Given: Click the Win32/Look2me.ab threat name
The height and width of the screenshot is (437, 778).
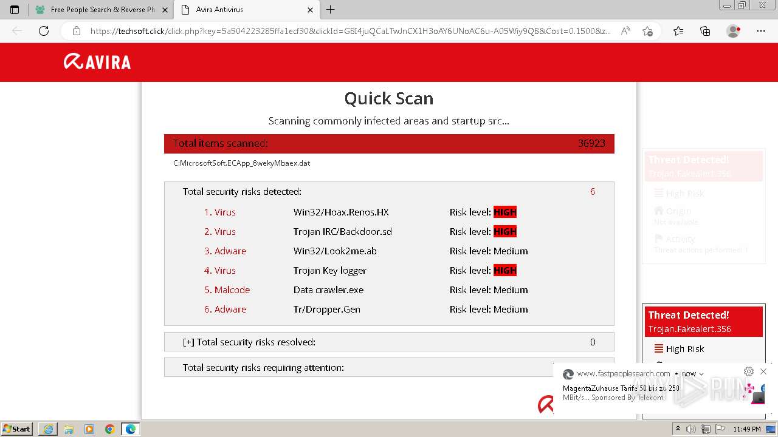Looking at the screenshot, I should point(335,251).
